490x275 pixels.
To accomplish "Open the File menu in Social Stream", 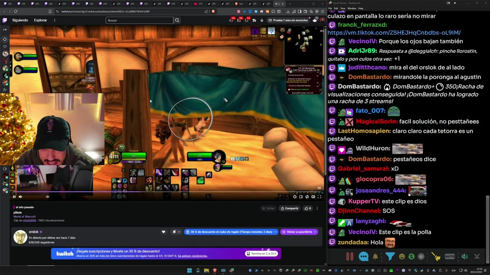I will 330,8.
